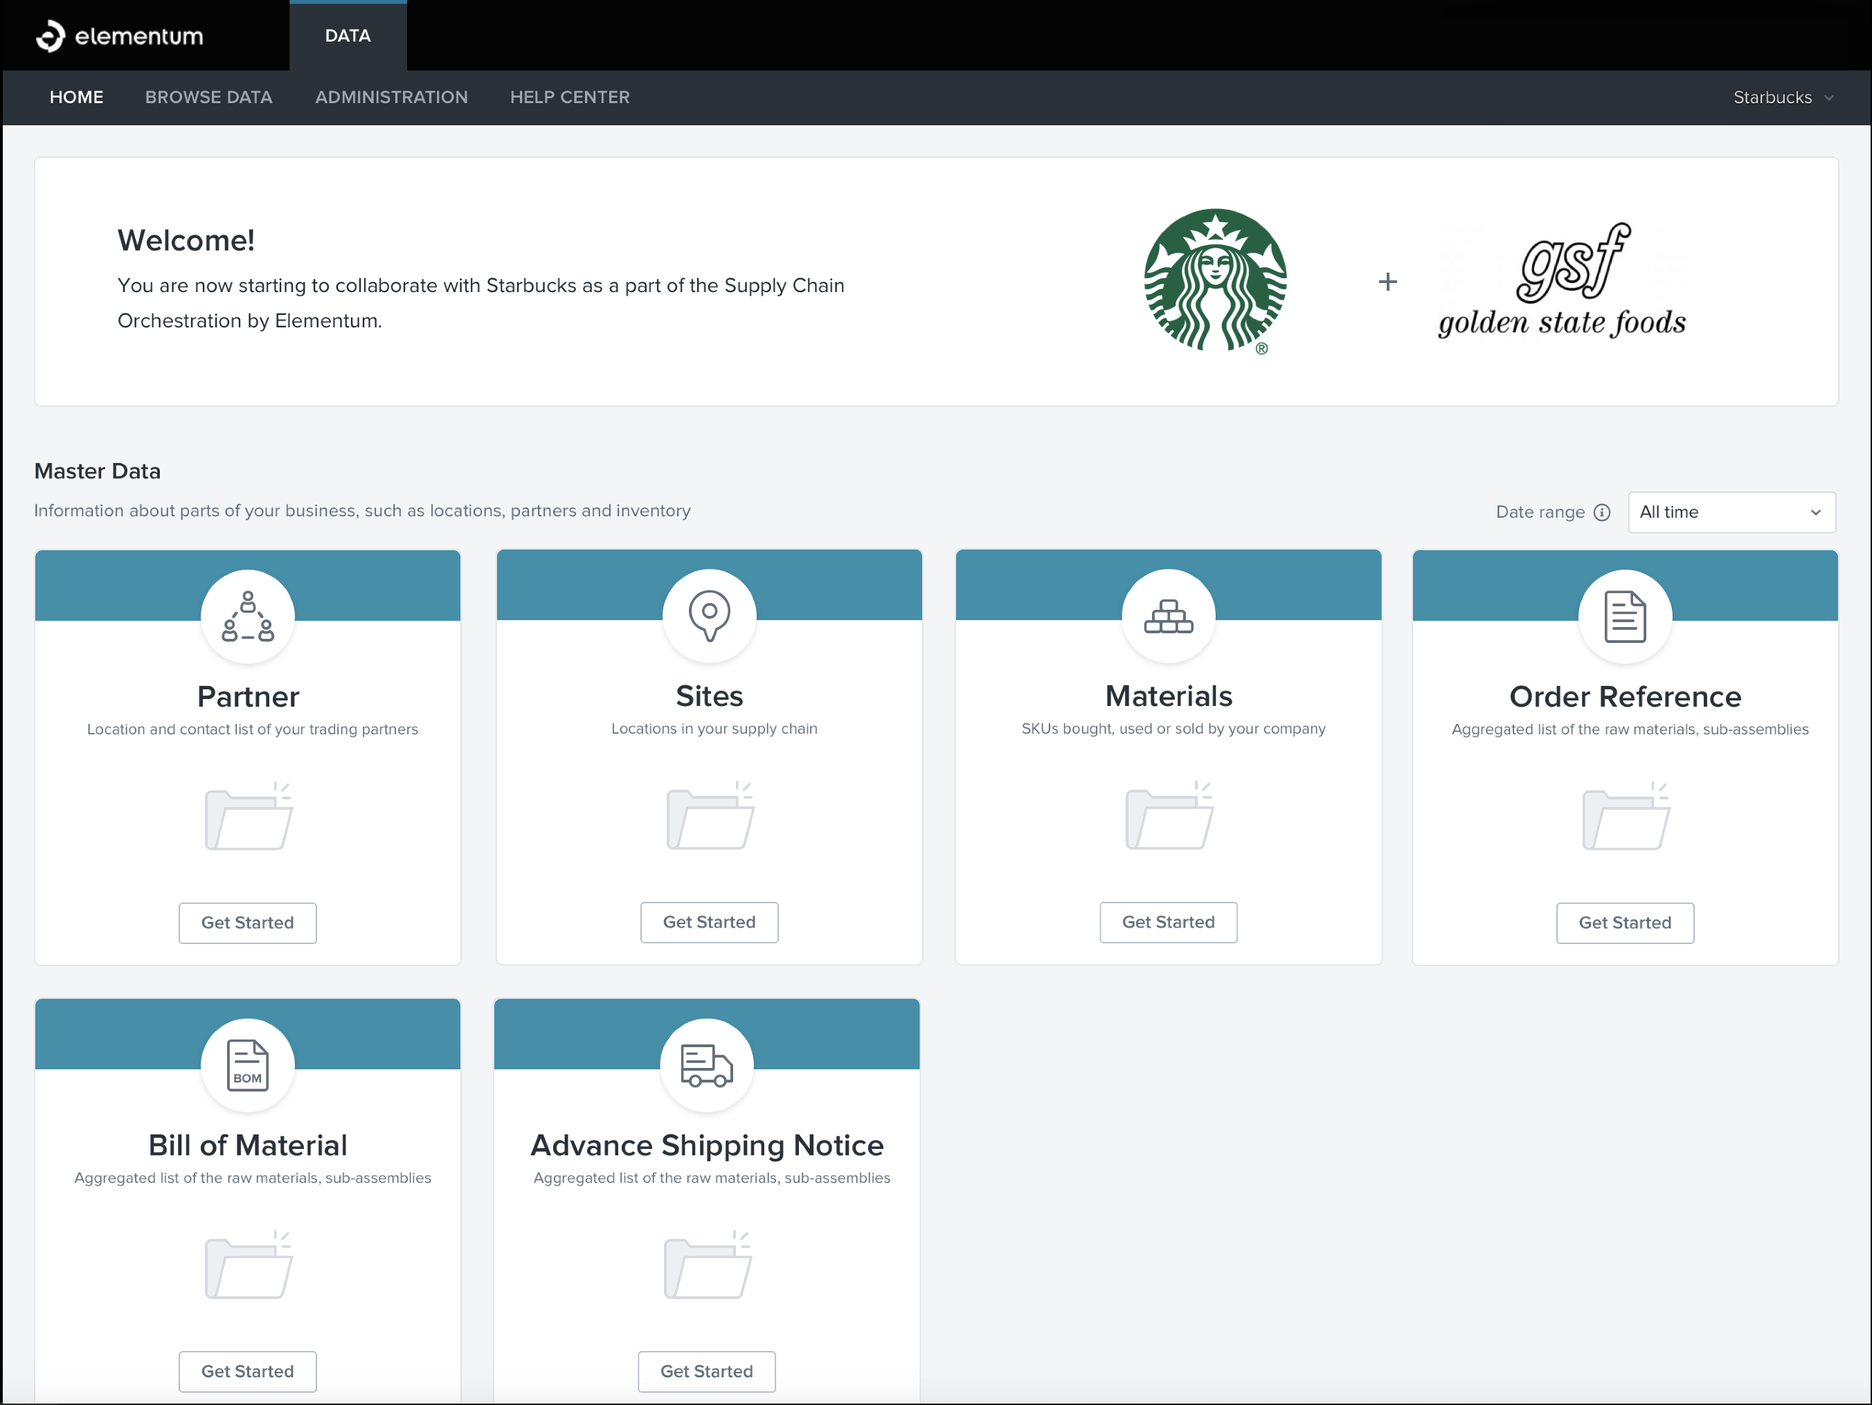Click Get Started under Bill of Material
The height and width of the screenshot is (1405, 1872).
tap(247, 1370)
